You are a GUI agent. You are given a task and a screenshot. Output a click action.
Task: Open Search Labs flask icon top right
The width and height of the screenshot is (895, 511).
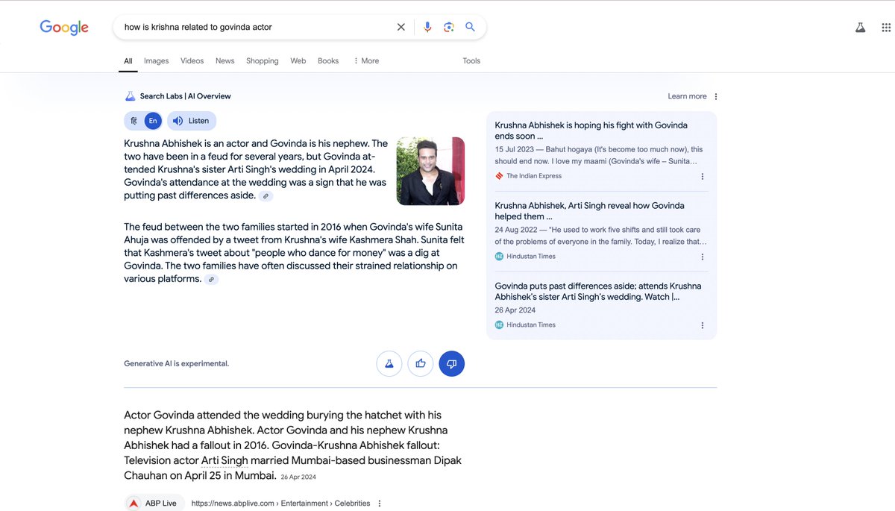click(860, 28)
